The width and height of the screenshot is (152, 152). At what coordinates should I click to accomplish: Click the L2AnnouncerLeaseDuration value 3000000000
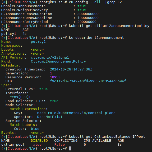[x=88, y=14]
